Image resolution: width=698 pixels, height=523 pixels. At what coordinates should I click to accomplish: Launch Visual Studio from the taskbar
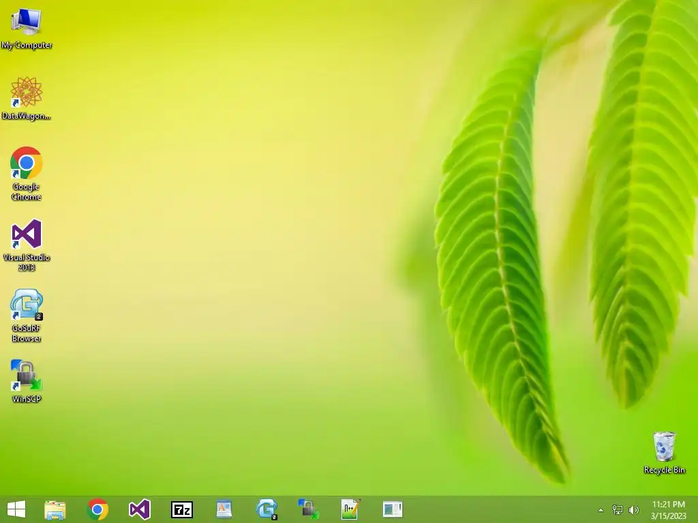tap(140, 509)
